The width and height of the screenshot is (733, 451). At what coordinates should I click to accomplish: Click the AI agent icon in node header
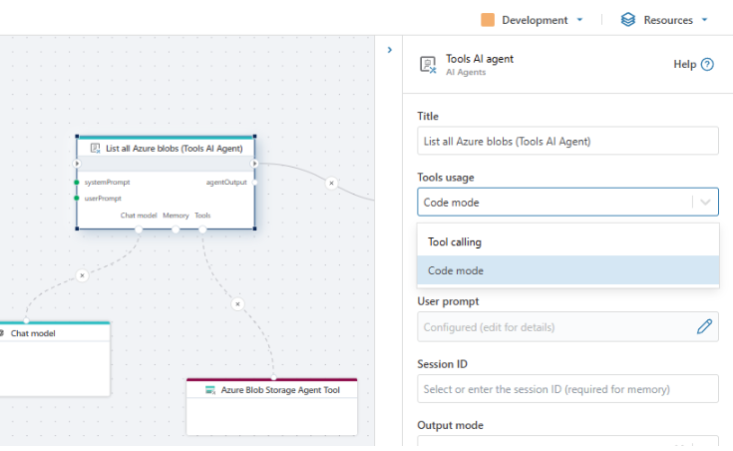coord(96,148)
